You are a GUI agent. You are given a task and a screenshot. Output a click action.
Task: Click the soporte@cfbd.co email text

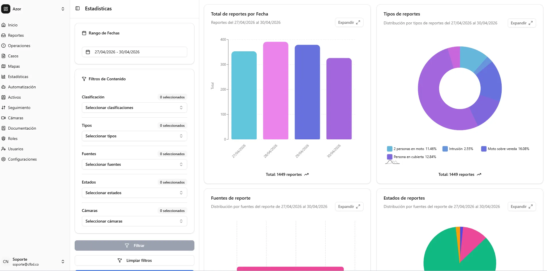pyautogui.click(x=26, y=264)
